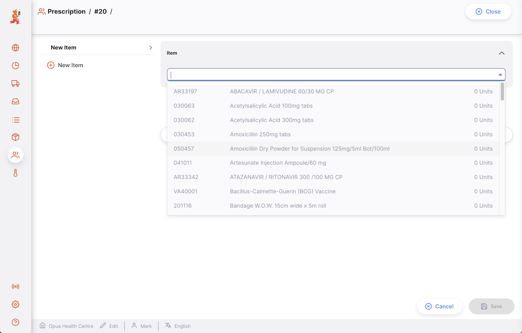Open the box package catalogue icon
Viewport: 522px width, 333px height.
tap(15, 137)
